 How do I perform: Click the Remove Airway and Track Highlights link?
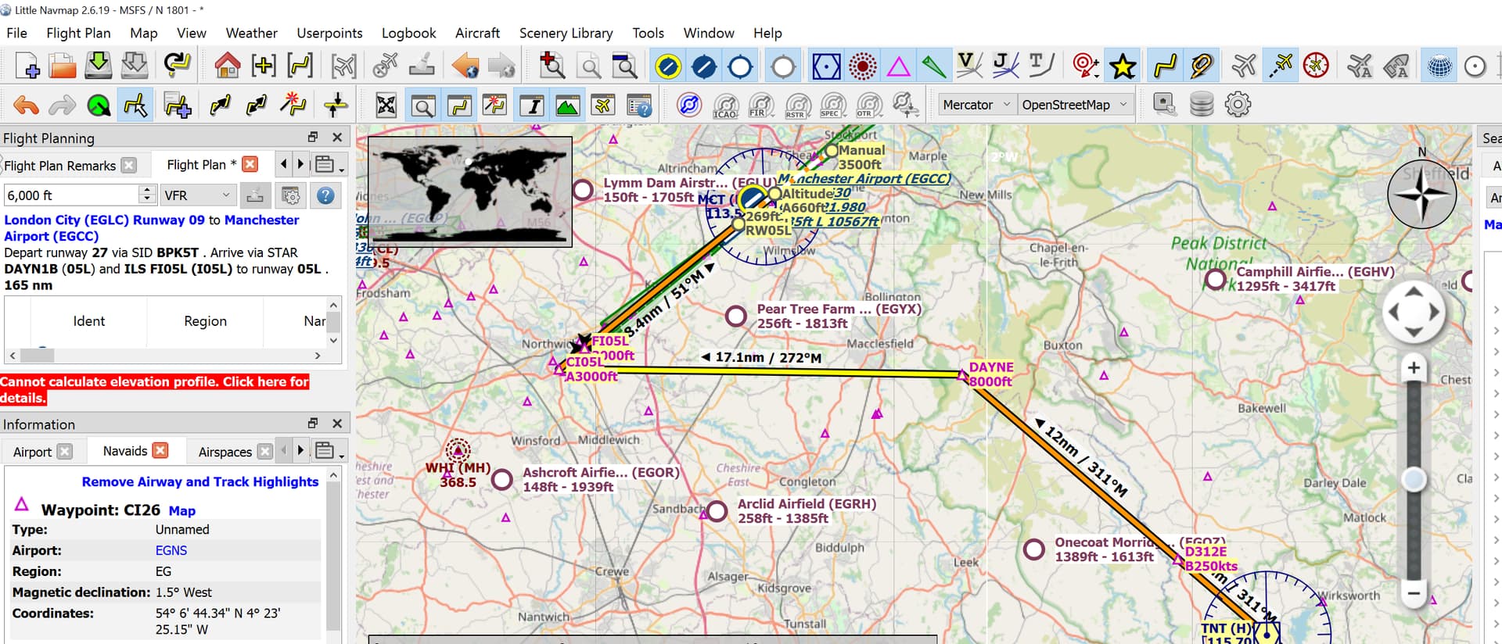199,481
